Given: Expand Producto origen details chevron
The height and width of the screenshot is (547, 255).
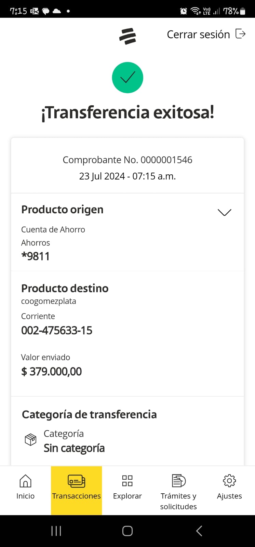Looking at the screenshot, I should 224,212.
